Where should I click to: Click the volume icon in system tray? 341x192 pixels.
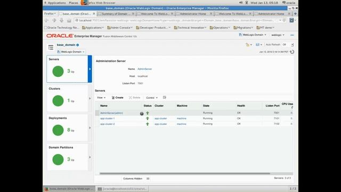(241, 3)
